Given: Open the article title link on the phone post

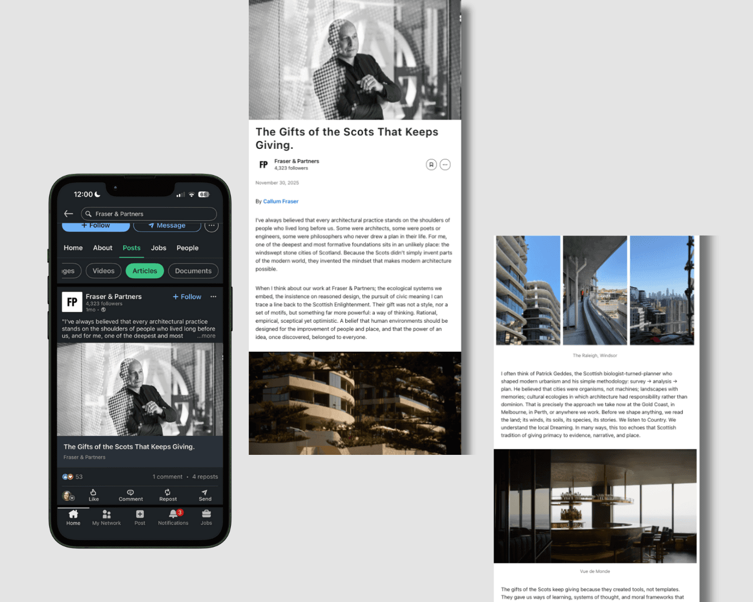Looking at the screenshot, I should tap(129, 447).
